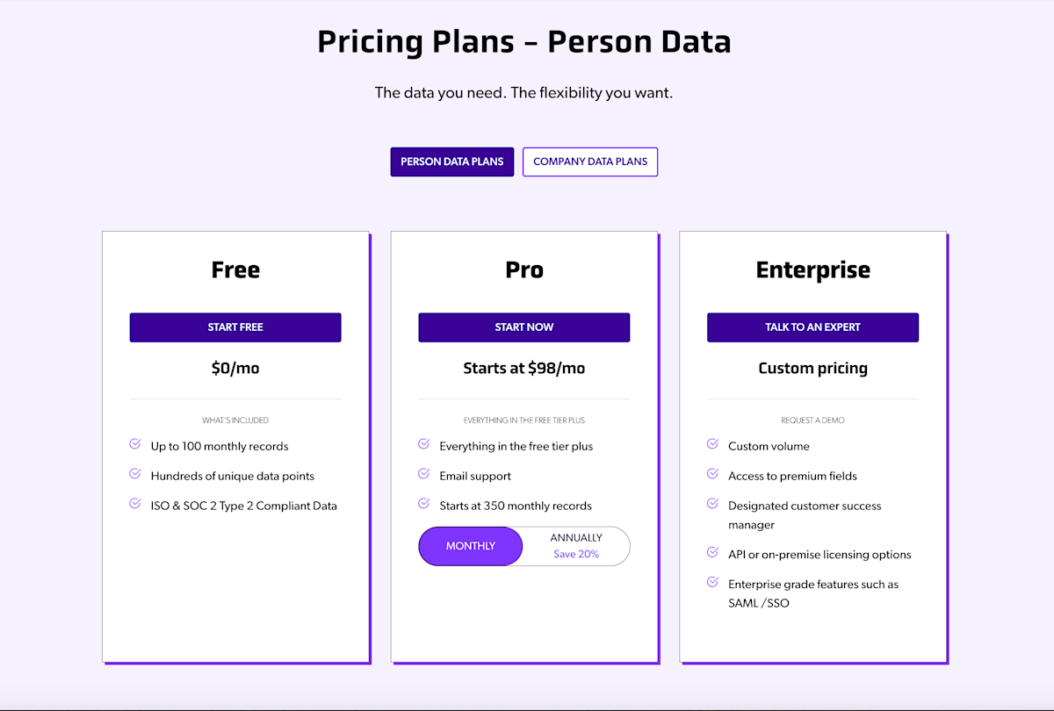The image size is (1054, 711).
Task: Click the START FREE button
Action: pos(235,327)
